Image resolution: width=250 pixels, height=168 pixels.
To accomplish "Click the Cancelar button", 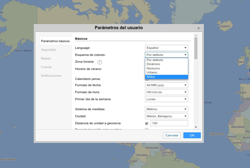I will (x=172, y=135).
